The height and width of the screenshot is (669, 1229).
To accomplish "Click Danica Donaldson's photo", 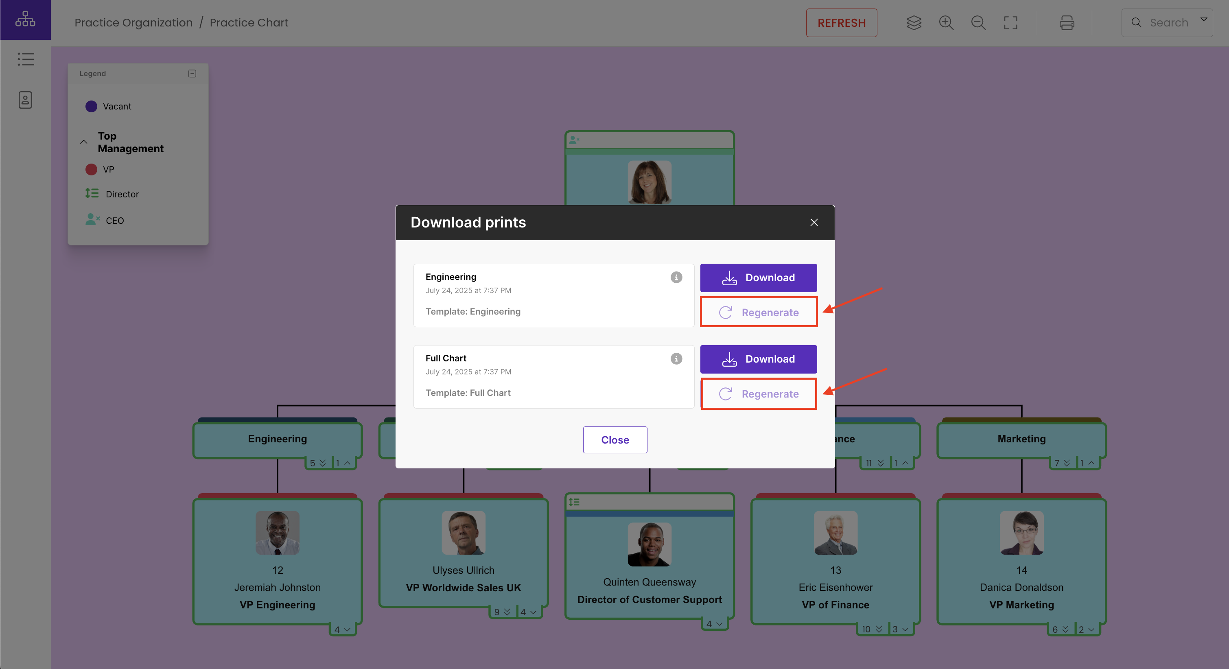I will (1021, 533).
